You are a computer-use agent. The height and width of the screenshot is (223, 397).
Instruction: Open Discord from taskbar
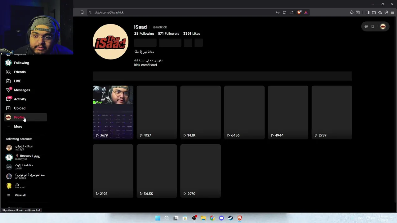click(x=221, y=218)
